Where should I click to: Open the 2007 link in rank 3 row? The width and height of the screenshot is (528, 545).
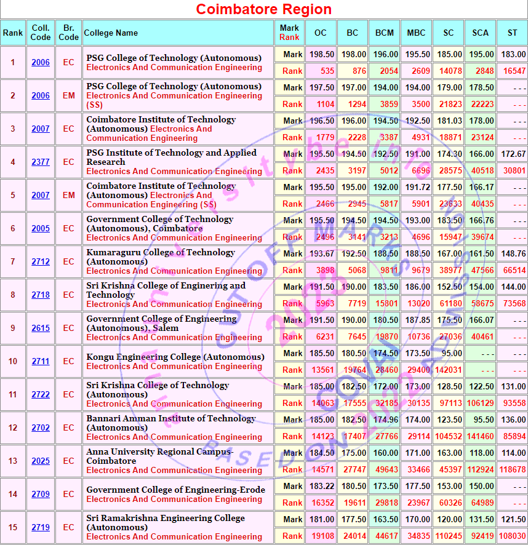41,129
